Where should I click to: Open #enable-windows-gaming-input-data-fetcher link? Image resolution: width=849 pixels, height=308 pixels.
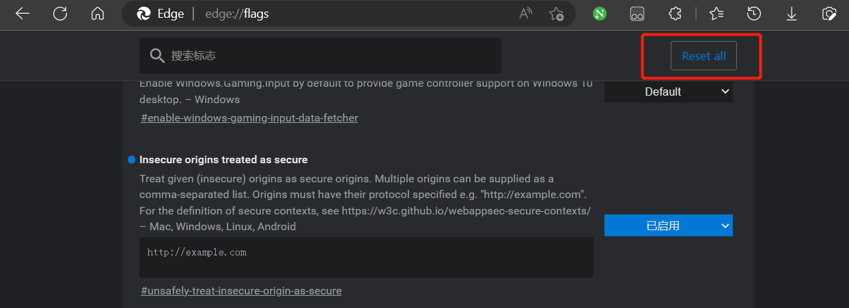tap(249, 118)
